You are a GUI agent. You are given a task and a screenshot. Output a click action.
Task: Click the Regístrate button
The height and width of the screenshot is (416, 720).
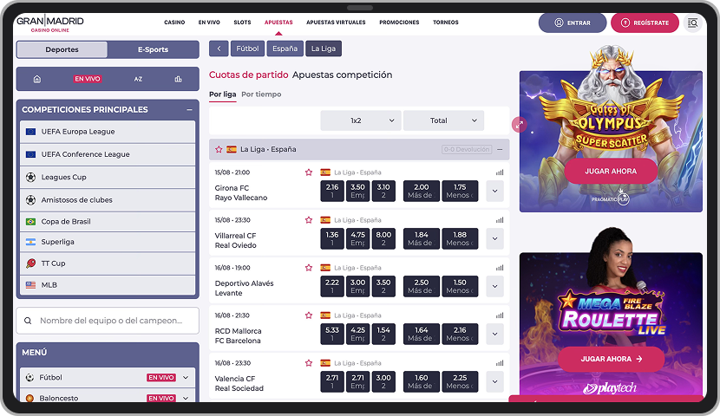pyautogui.click(x=645, y=23)
